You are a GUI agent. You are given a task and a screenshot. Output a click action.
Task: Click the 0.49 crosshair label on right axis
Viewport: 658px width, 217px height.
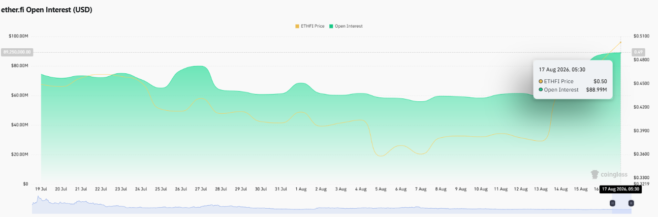(x=639, y=52)
